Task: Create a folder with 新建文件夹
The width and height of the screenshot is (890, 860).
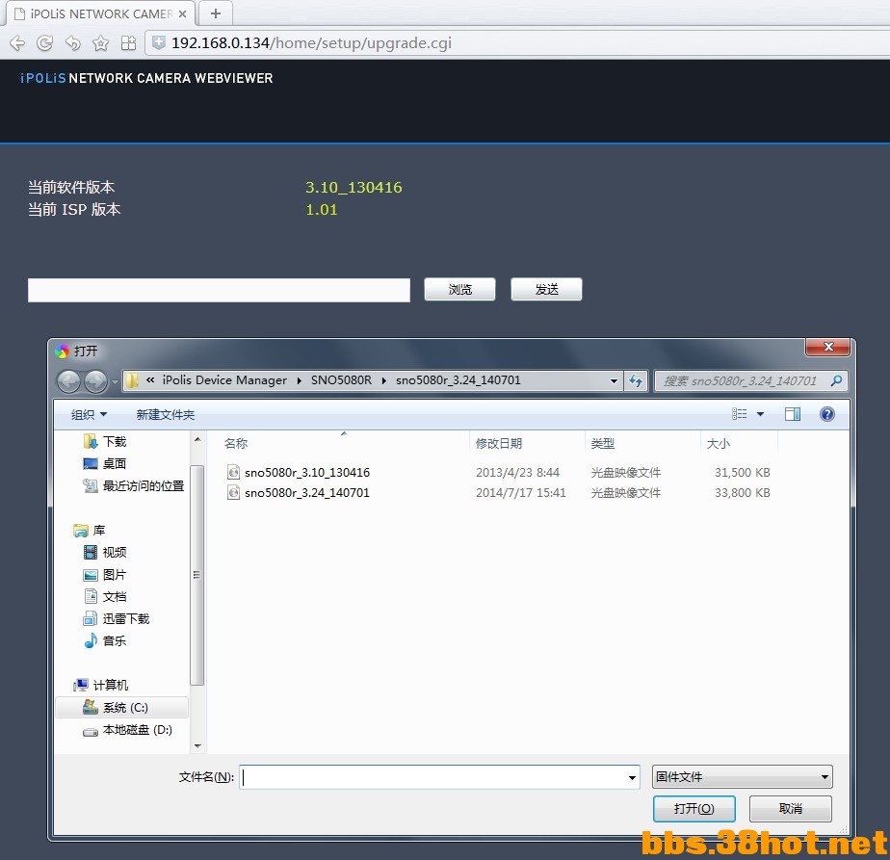Action: 165,415
